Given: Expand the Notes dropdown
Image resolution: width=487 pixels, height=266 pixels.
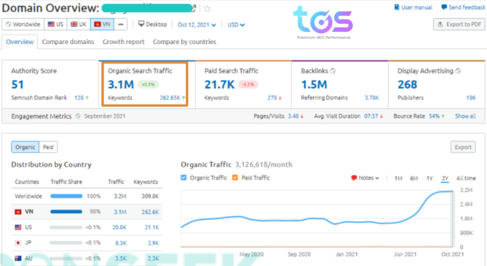Looking at the screenshot, I should pyautogui.click(x=365, y=178).
